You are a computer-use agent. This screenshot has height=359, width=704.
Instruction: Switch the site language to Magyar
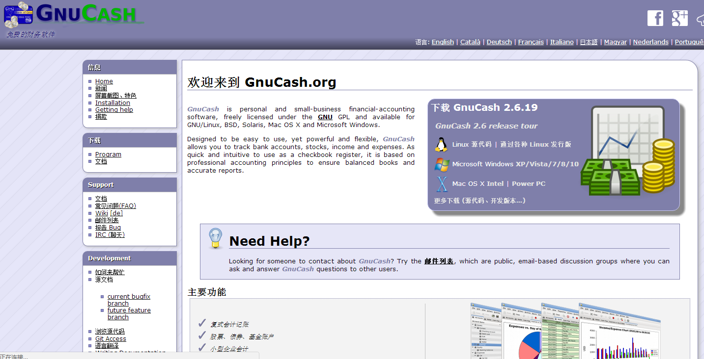(x=616, y=42)
